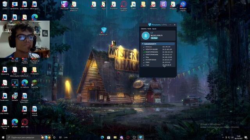
Task: Open the Navegador Opera GX shortcut
Action: (123, 6)
